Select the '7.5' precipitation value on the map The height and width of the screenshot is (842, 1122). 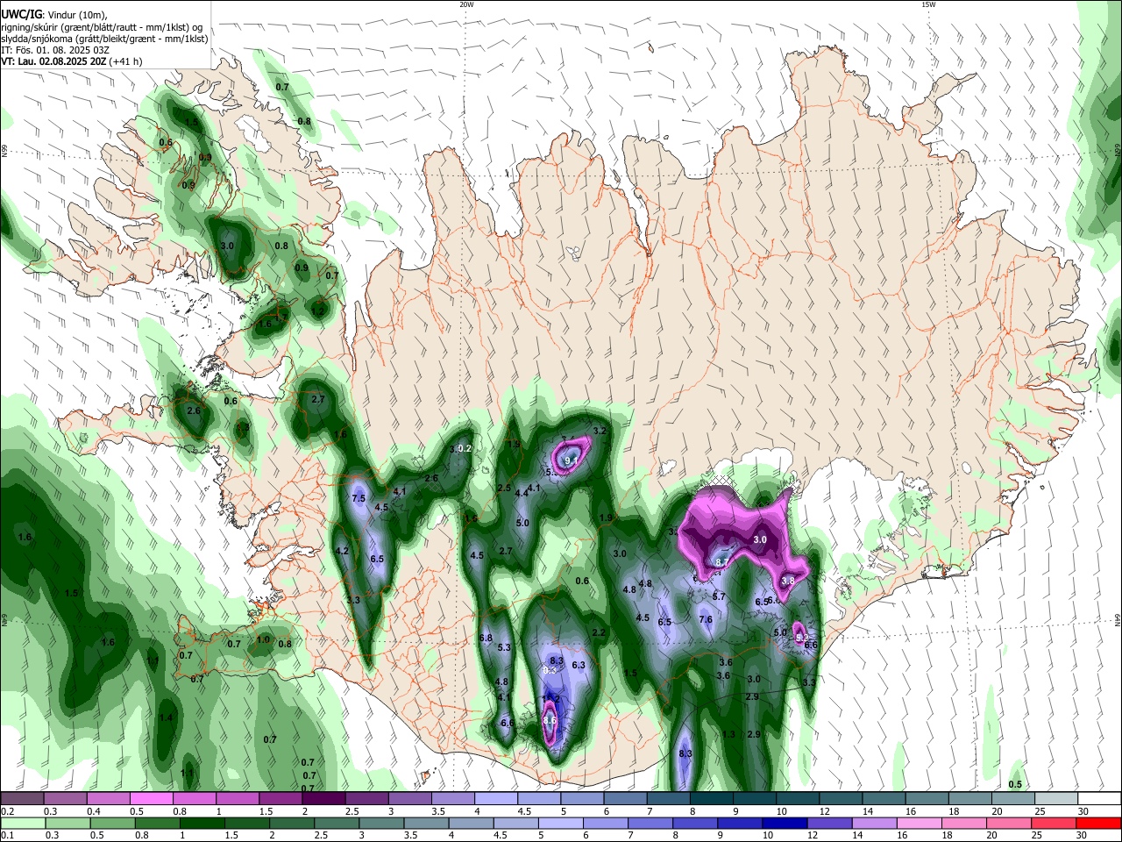pos(359,498)
